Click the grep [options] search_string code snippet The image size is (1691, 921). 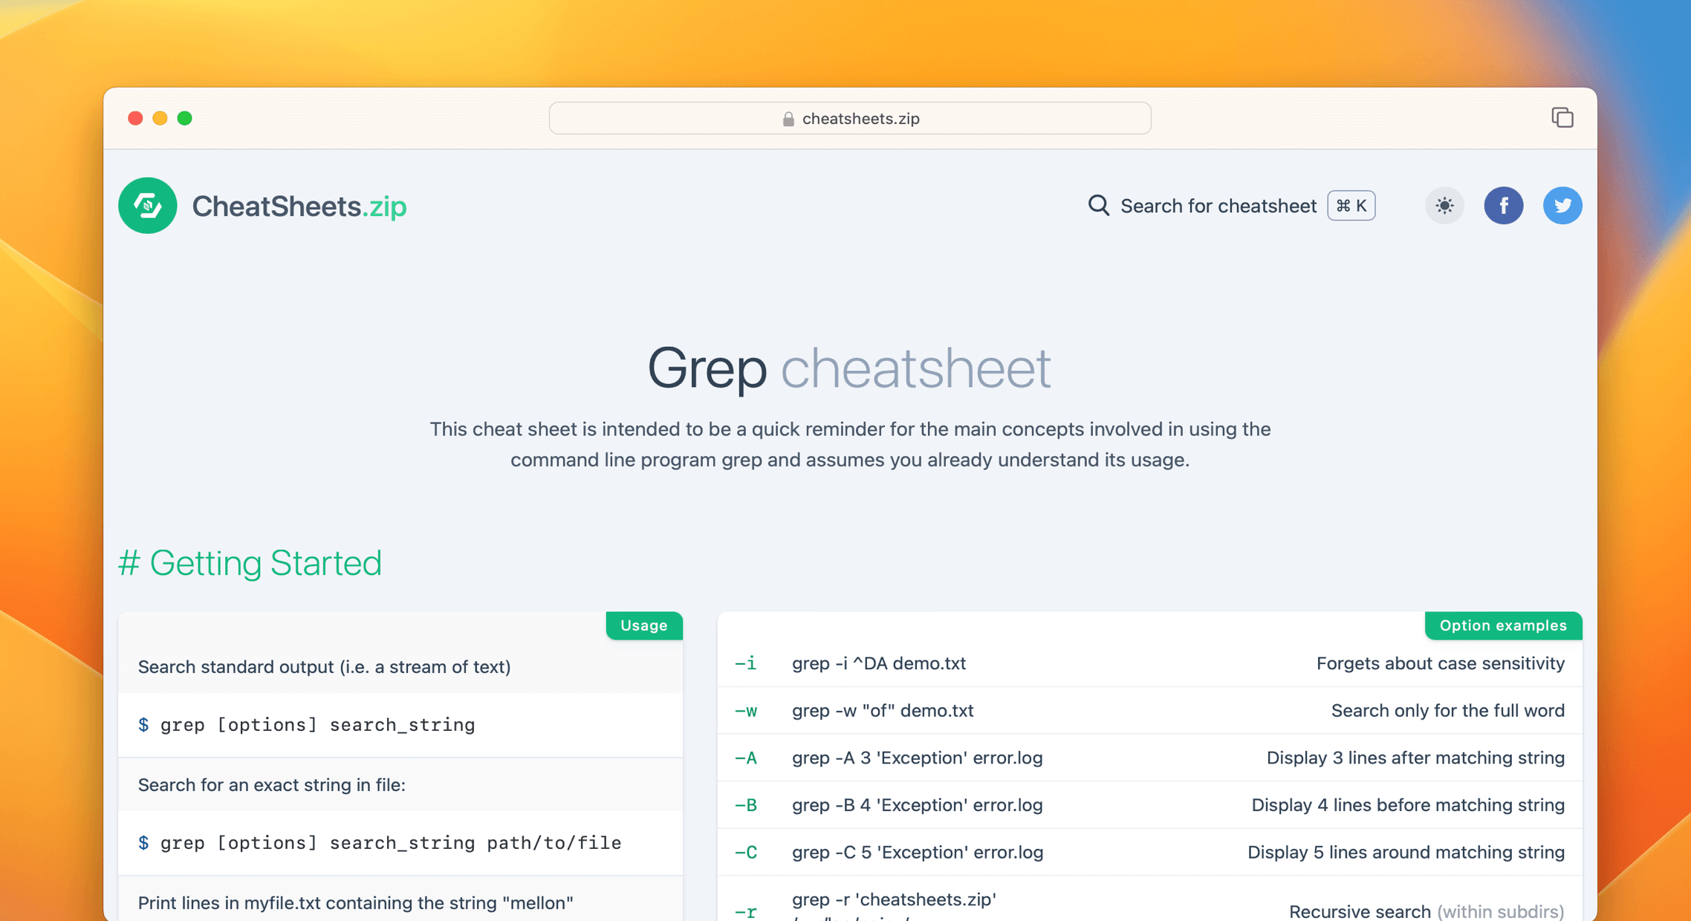pyautogui.click(x=306, y=724)
